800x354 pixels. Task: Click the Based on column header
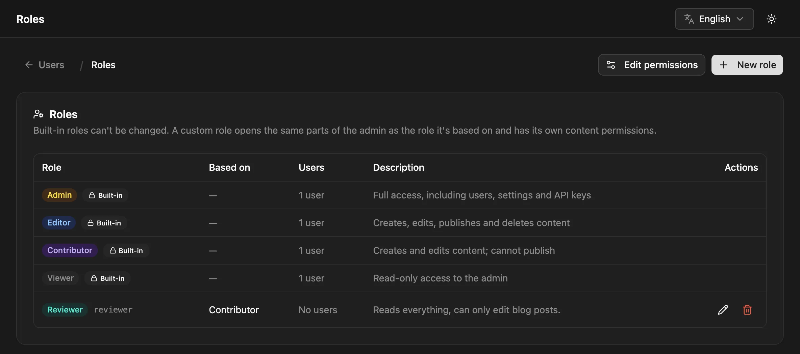(x=229, y=167)
